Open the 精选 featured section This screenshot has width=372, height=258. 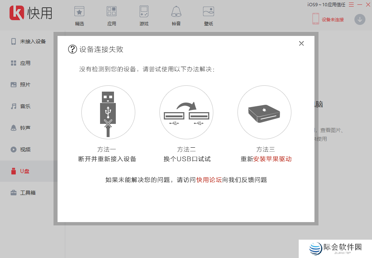click(79, 15)
